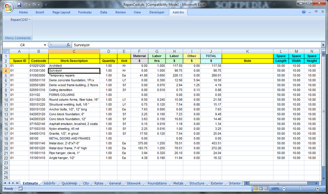Expand the formula bar

point(323,45)
